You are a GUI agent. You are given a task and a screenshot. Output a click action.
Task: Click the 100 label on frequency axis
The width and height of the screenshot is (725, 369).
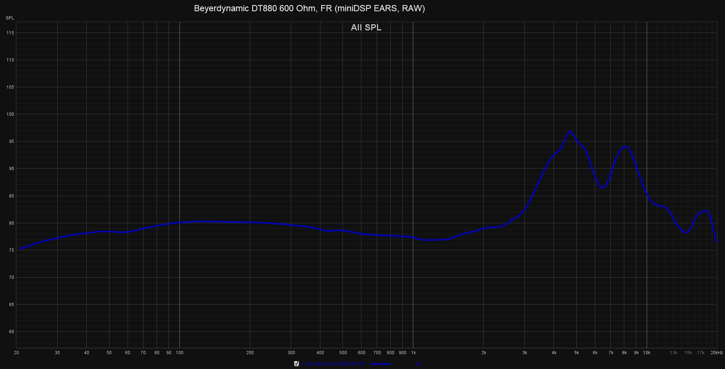coord(179,353)
